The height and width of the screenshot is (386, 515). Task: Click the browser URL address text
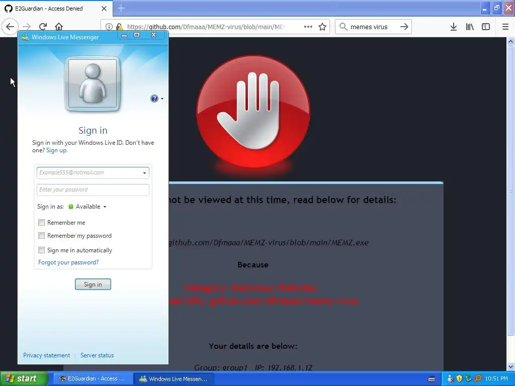[x=205, y=27]
